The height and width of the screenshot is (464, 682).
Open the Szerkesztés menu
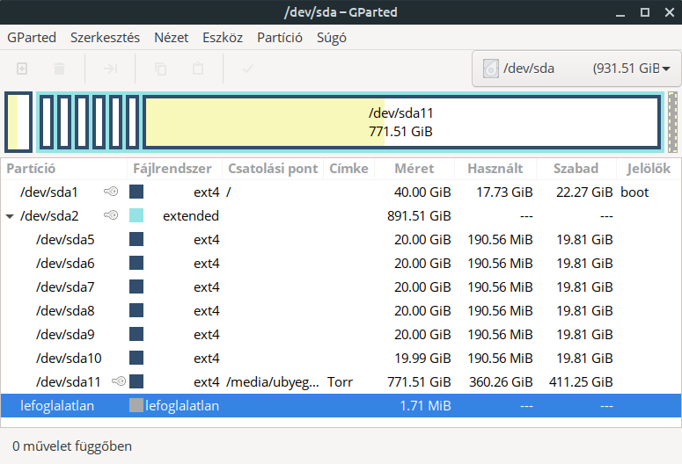coord(106,38)
